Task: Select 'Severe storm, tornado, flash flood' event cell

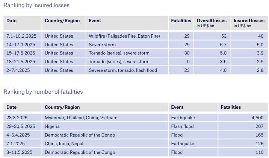Action: (x=127, y=70)
